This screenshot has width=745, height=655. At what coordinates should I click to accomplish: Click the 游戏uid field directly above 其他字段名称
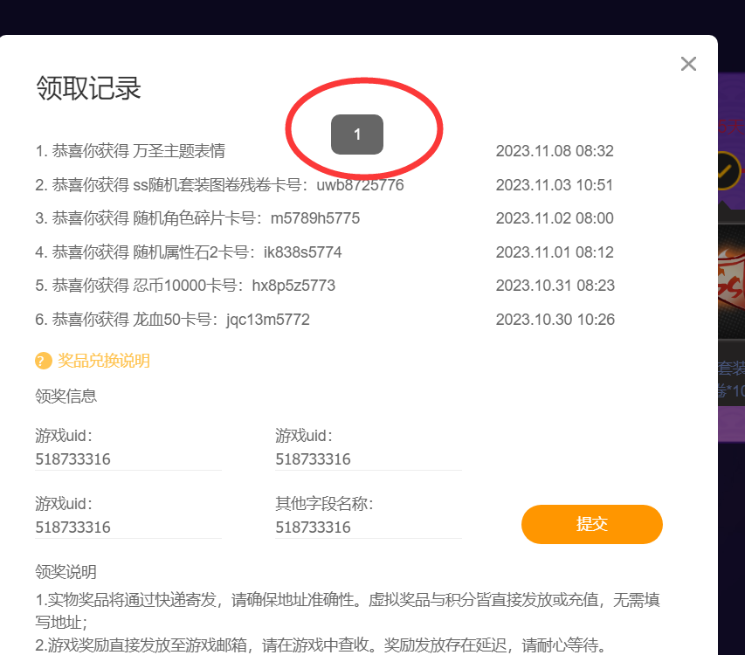(x=367, y=459)
